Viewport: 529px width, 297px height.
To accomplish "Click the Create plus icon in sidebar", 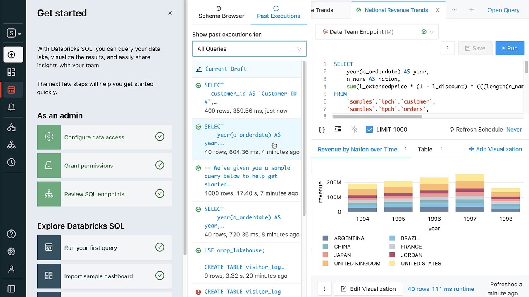I will coord(12,54).
